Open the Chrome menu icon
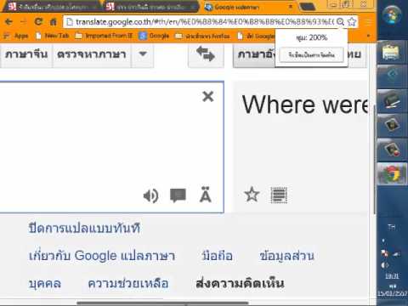 click(x=368, y=22)
